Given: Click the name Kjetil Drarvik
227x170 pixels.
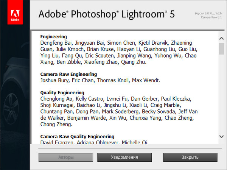Looking at the screenshot, I should pos(154,43).
